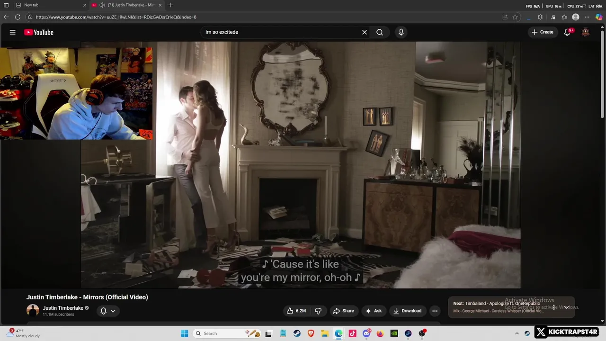The width and height of the screenshot is (606, 341).
Task: Open the Copilot sidebar icon
Action: [x=599, y=17]
